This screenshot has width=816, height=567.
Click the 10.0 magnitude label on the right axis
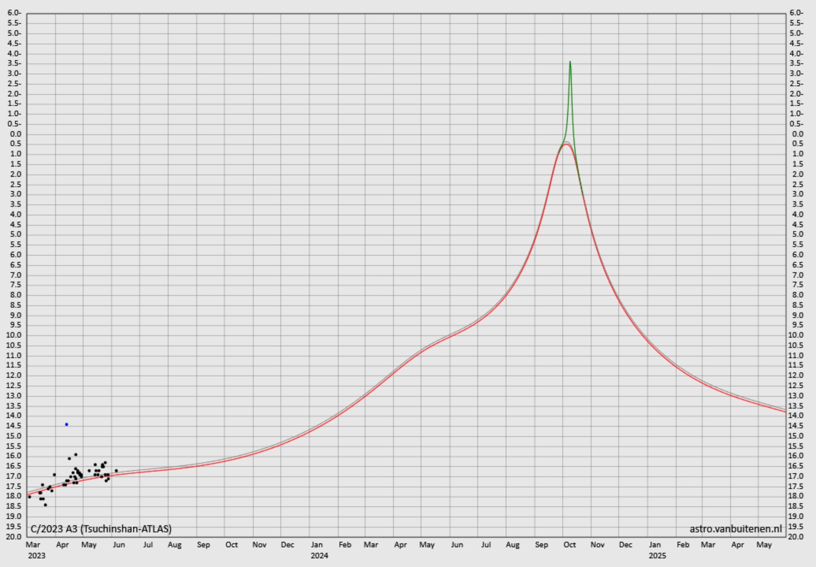796,335
